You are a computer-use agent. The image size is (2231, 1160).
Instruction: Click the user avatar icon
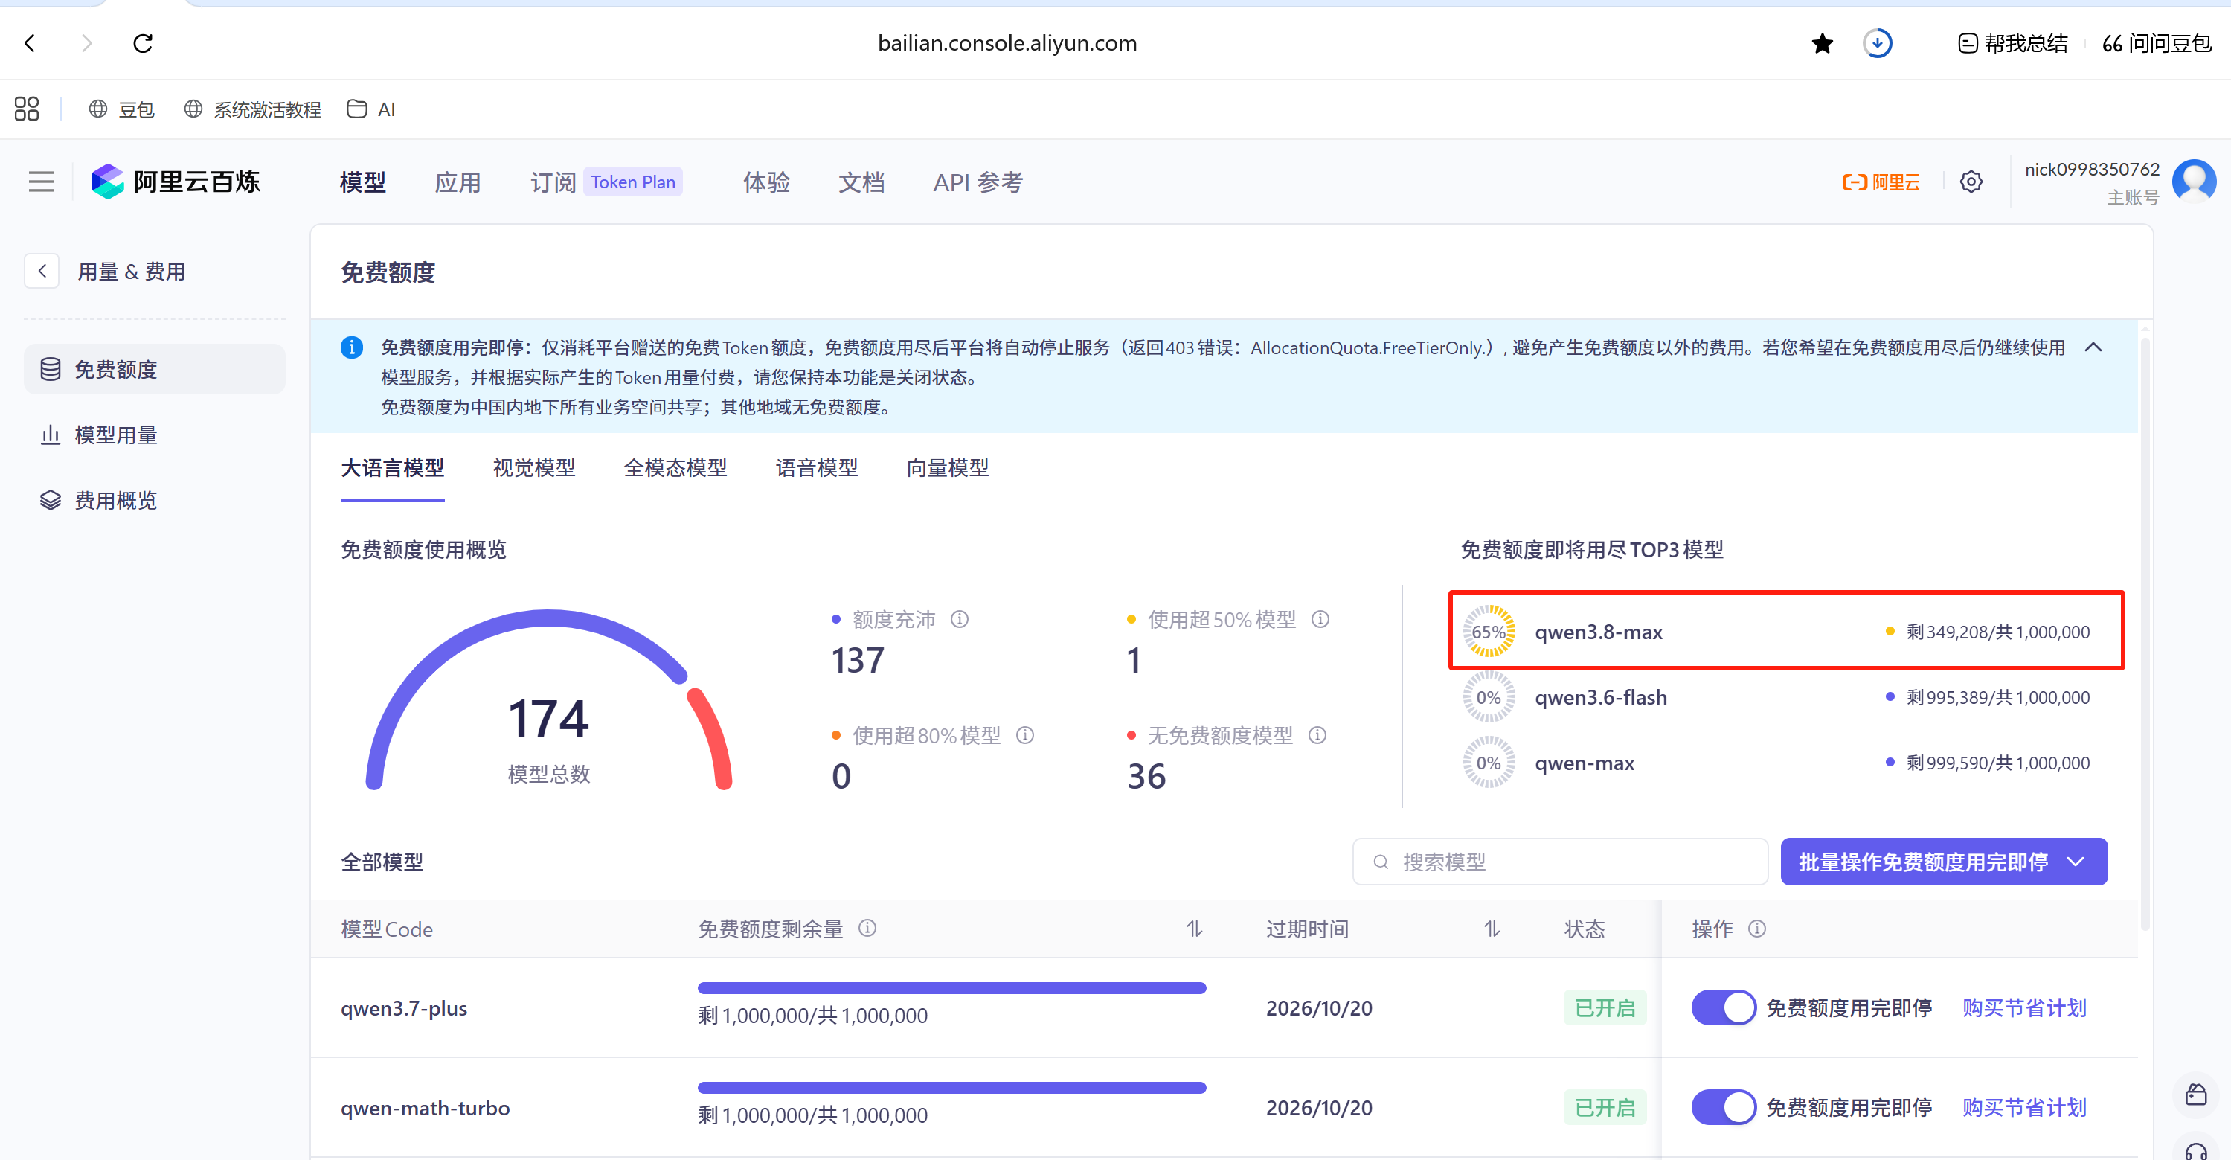(x=2194, y=181)
